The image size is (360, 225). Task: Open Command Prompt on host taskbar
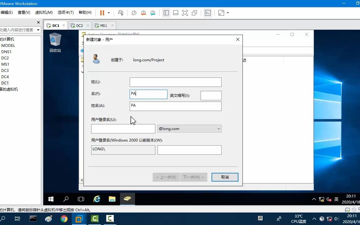point(33,218)
